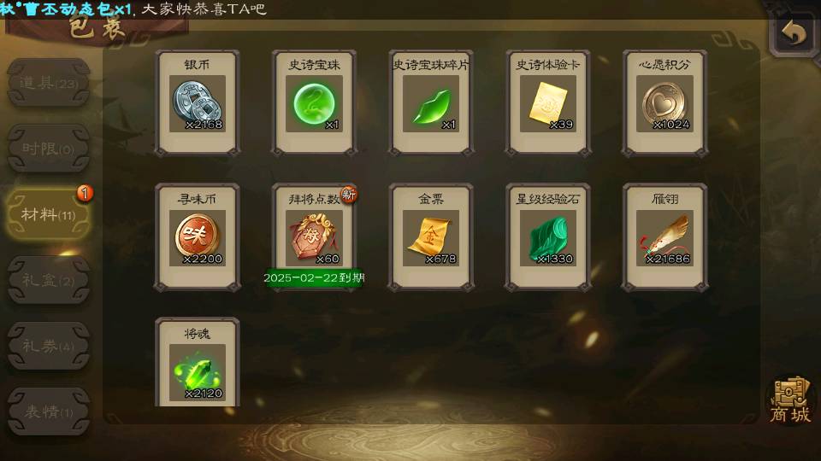Open the 表情(1) tab
The image size is (821, 461).
point(49,411)
